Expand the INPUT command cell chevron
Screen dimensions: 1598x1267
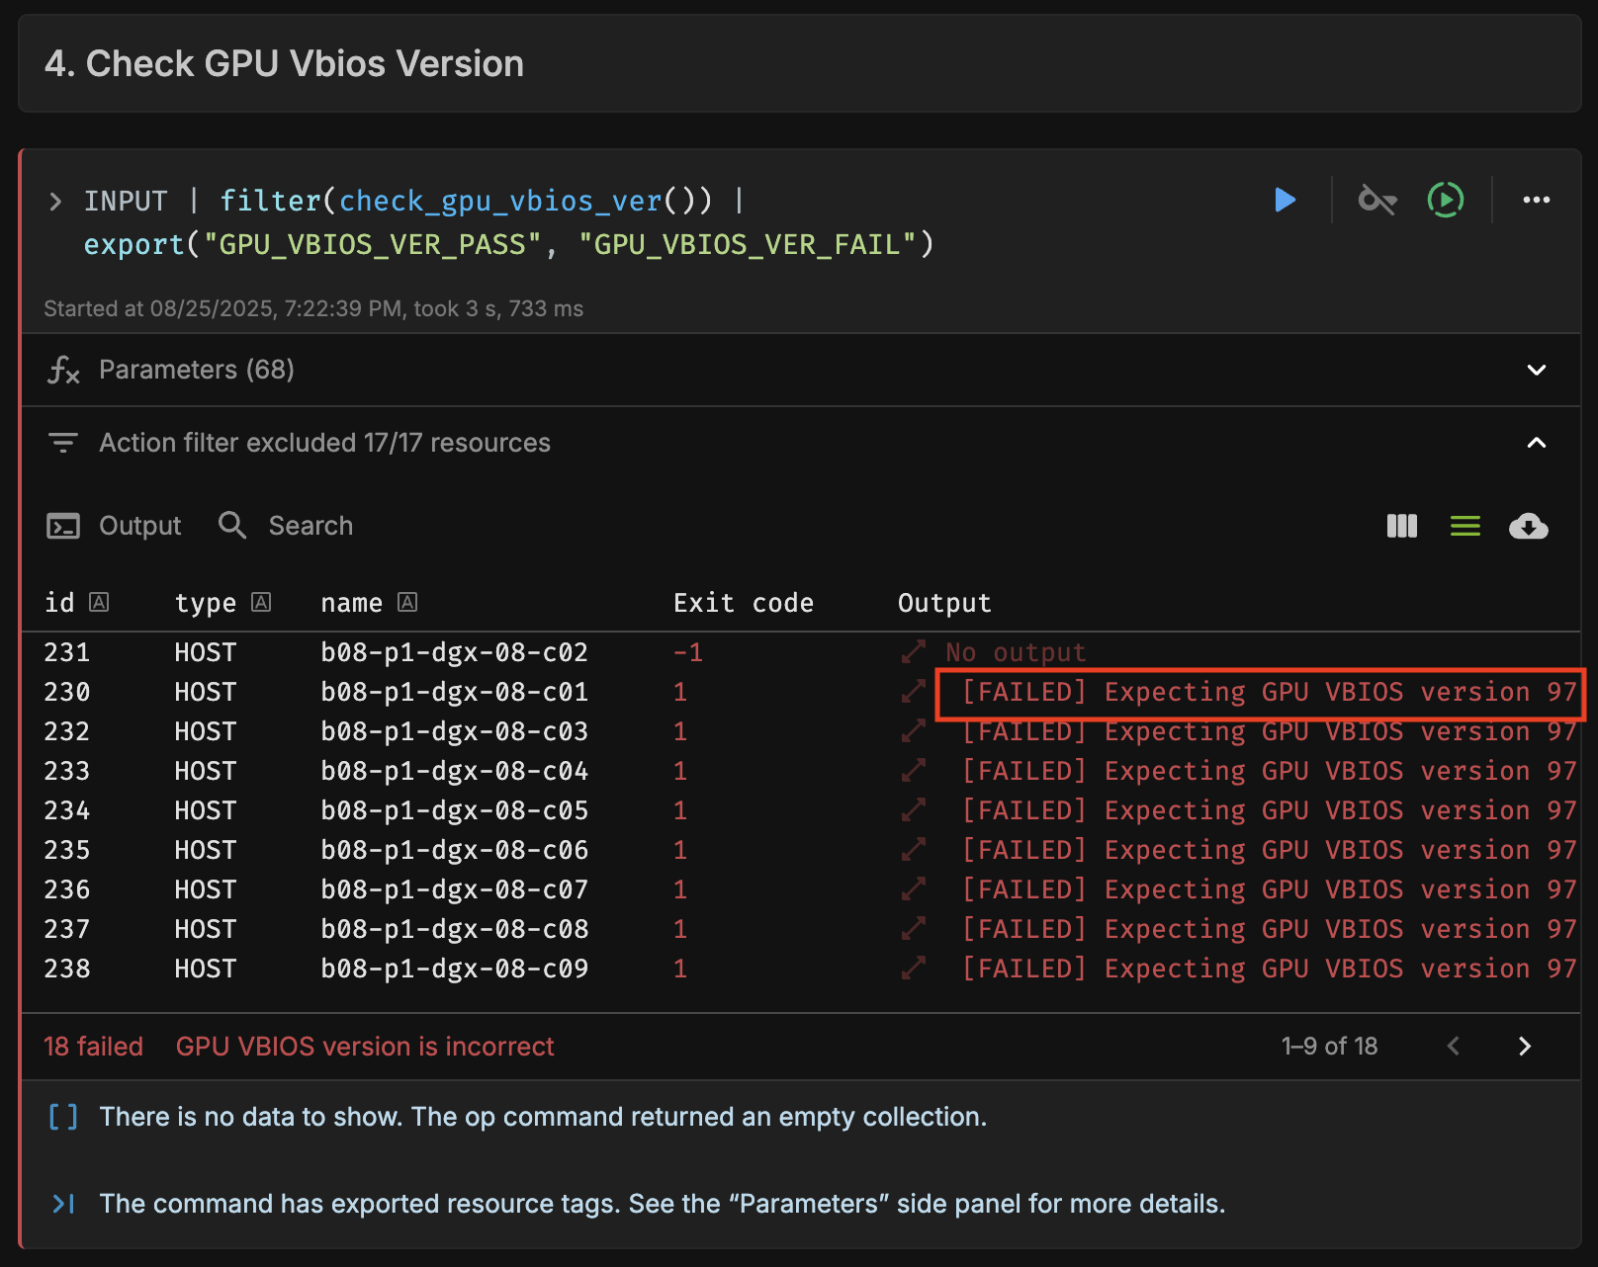point(55,202)
